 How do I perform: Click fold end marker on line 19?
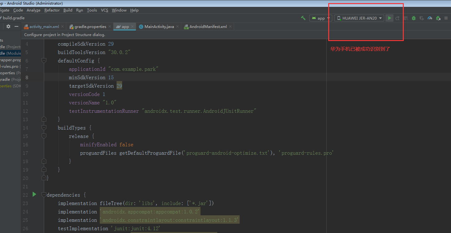(x=44, y=170)
